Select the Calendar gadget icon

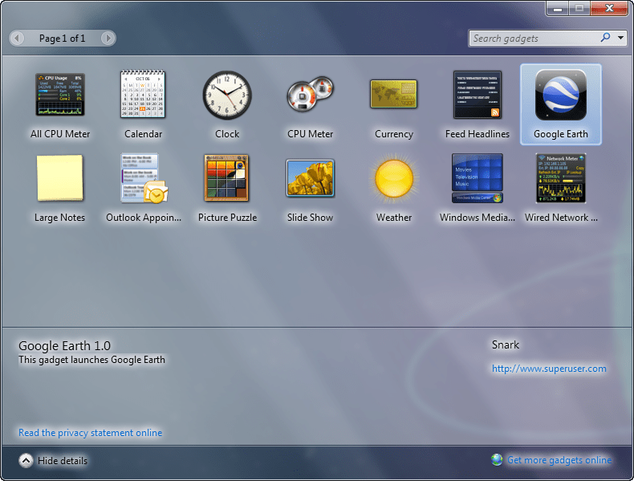click(x=143, y=94)
